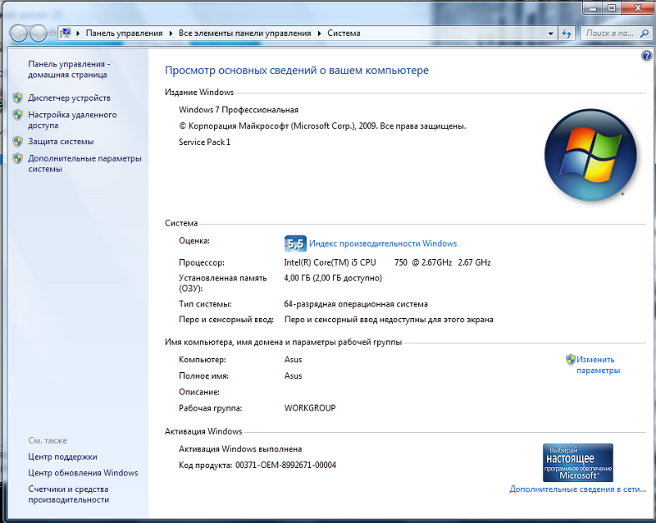Open the address bar history dropdown
This screenshot has width=656, height=523.
pyautogui.click(x=550, y=34)
